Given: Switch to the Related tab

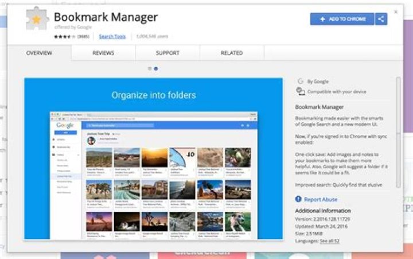Looking at the screenshot, I should 232,53.
